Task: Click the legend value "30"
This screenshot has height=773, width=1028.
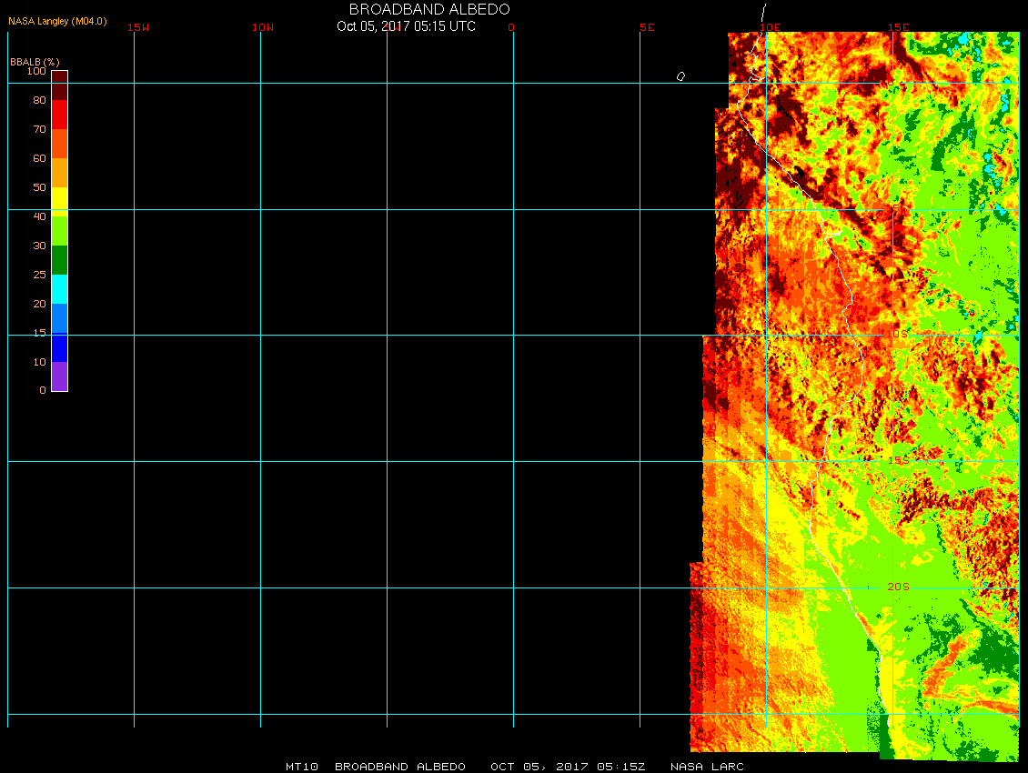Action: [x=40, y=246]
